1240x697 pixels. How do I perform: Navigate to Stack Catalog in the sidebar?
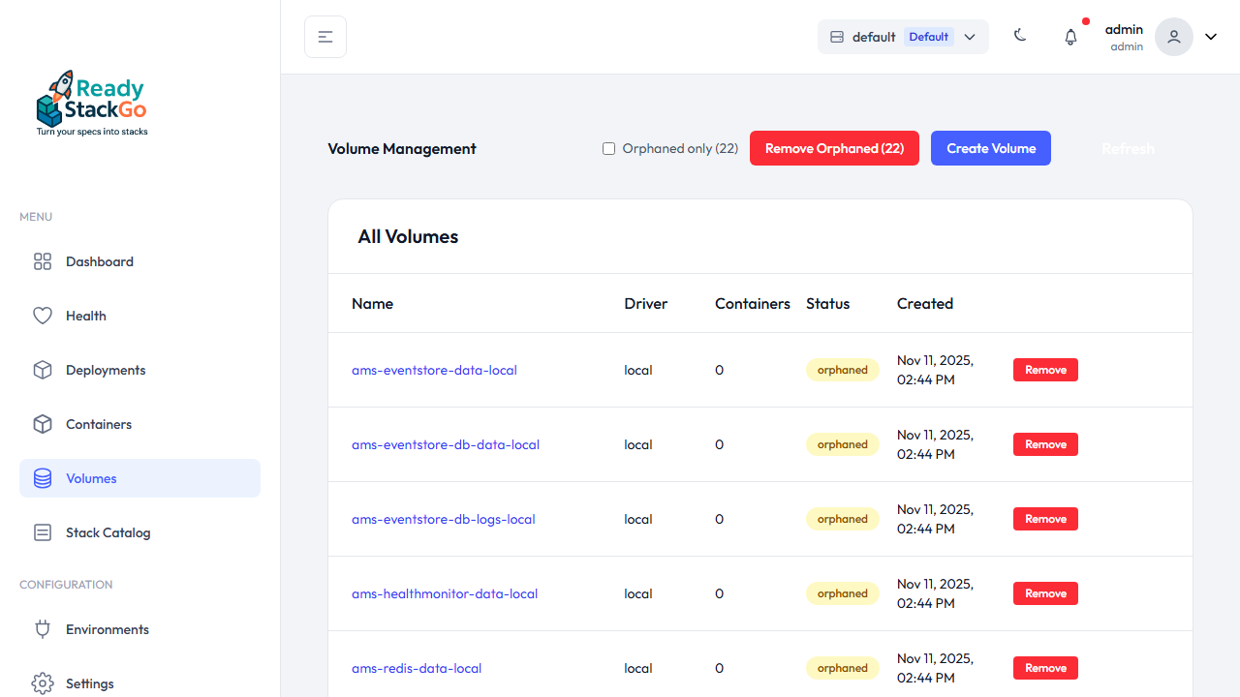coord(109,532)
